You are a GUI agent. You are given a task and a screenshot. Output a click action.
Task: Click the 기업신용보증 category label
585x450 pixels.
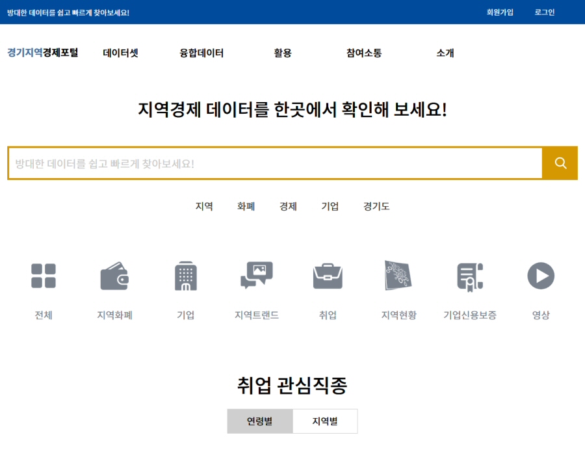(x=470, y=315)
